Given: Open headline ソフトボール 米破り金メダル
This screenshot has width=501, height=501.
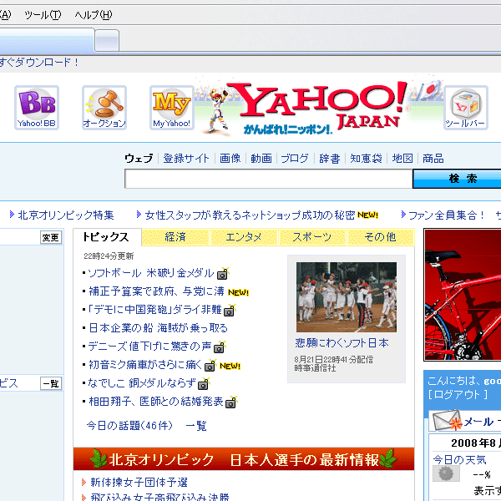Looking at the screenshot, I should [x=151, y=273].
